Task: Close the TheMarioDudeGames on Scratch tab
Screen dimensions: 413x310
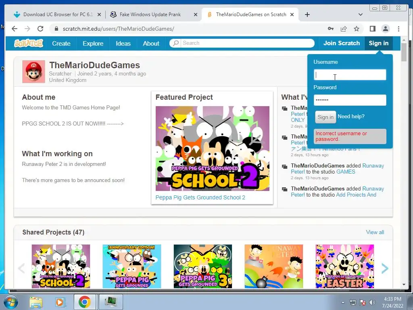Action: pos(292,15)
